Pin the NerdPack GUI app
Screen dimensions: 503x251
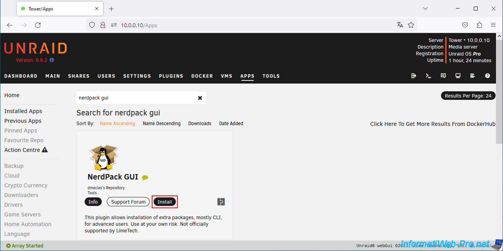pyautogui.click(x=221, y=202)
